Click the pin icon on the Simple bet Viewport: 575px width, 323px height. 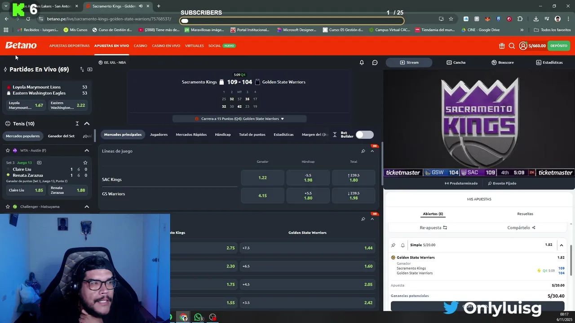point(393,245)
